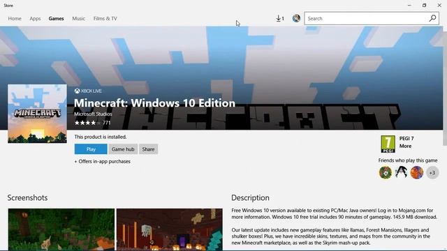447x251 pixels.
Task: Switch to the Apps tab
Action: pos(35,19)
